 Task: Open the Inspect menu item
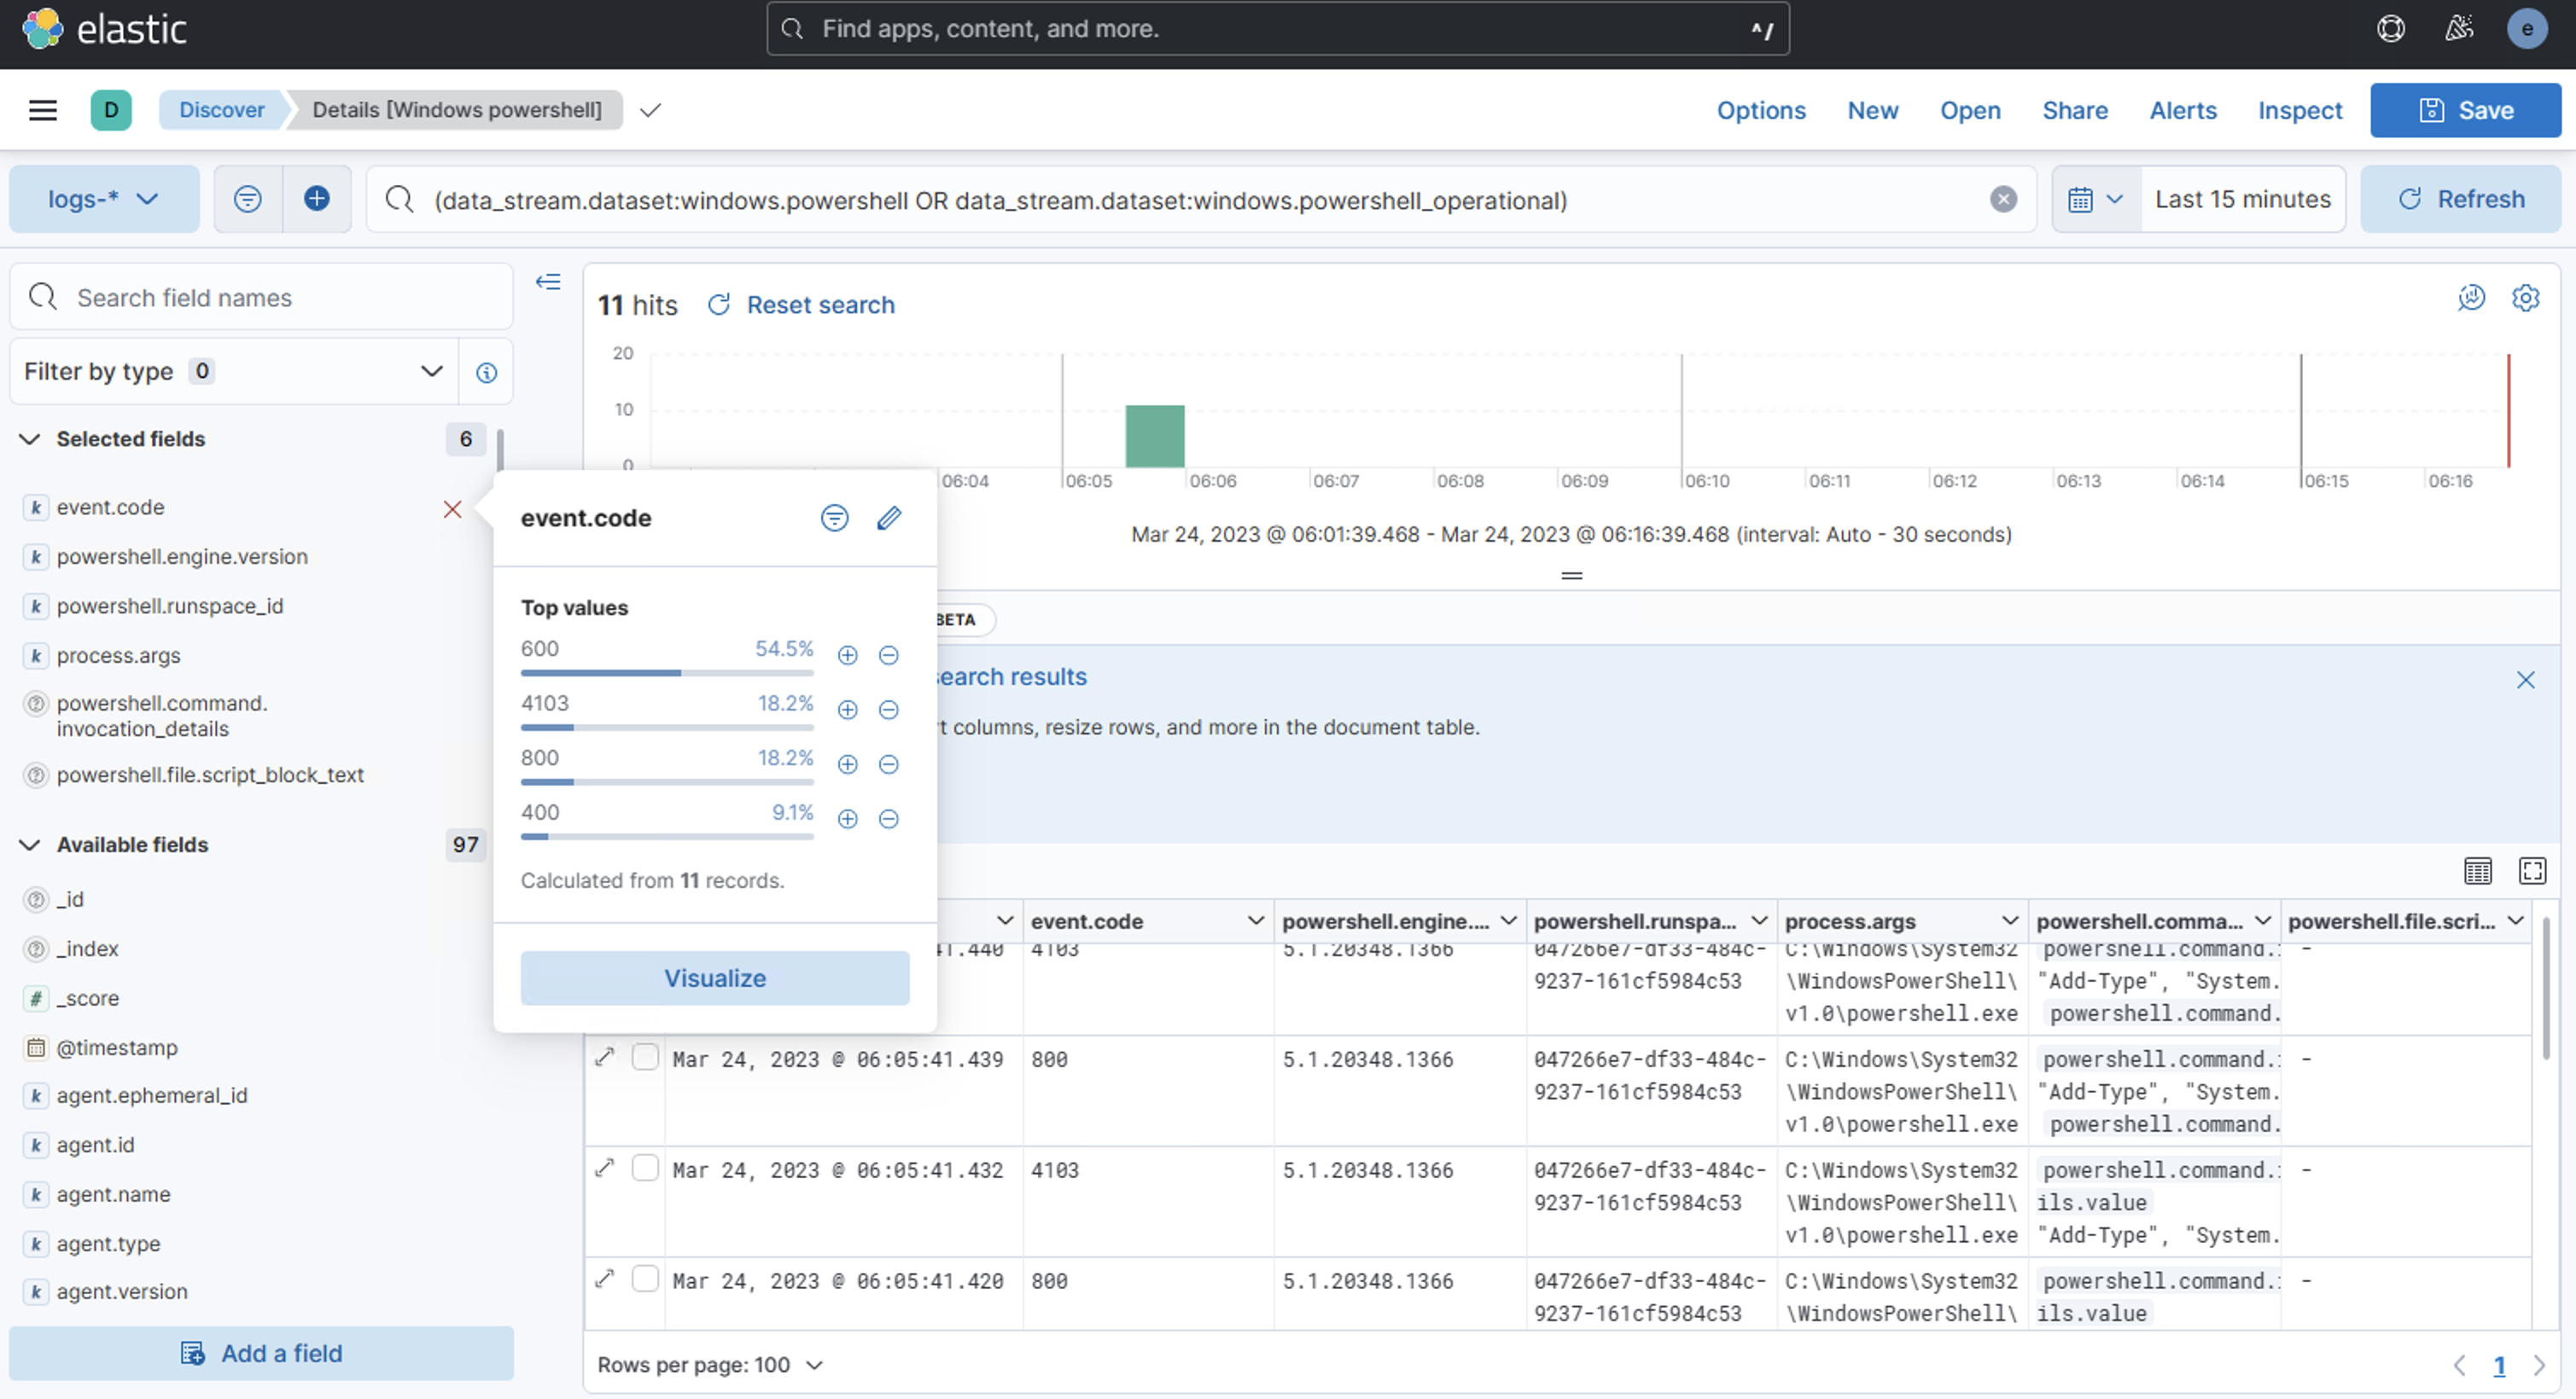2299,110
